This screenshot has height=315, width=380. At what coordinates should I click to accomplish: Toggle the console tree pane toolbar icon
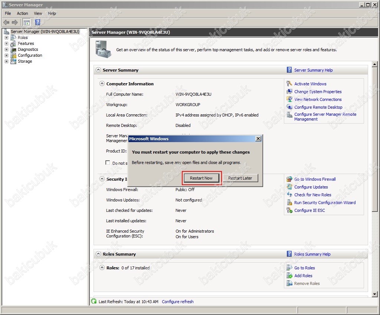[x=26, y=23]
